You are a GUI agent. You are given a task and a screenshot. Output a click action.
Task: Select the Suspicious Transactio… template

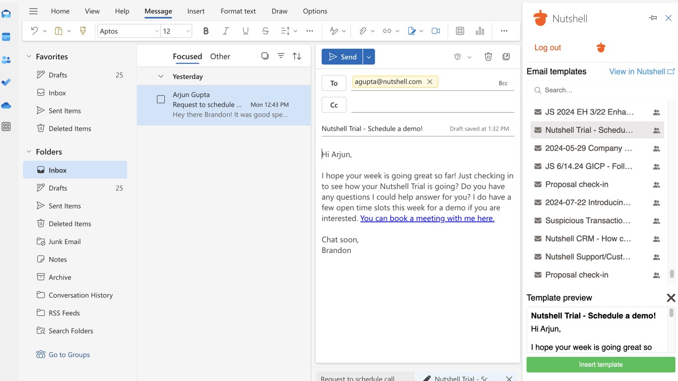click(x=597, y=220)
